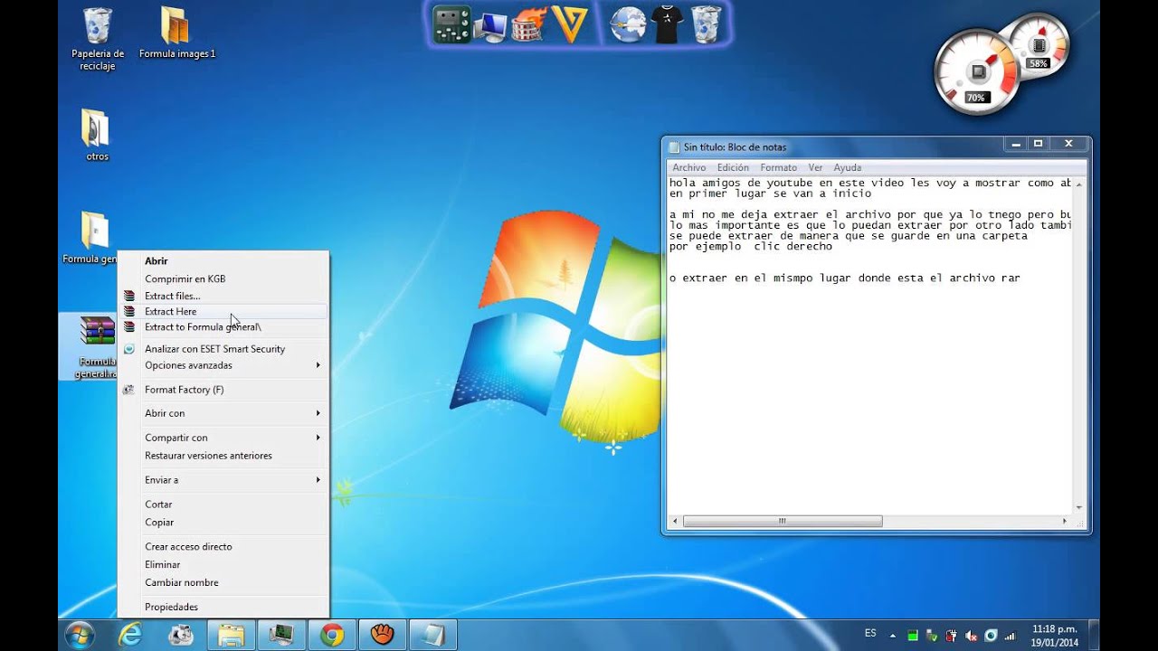Click the Notepad horizontal scrollbar thumb

click(x=783, y=522)
